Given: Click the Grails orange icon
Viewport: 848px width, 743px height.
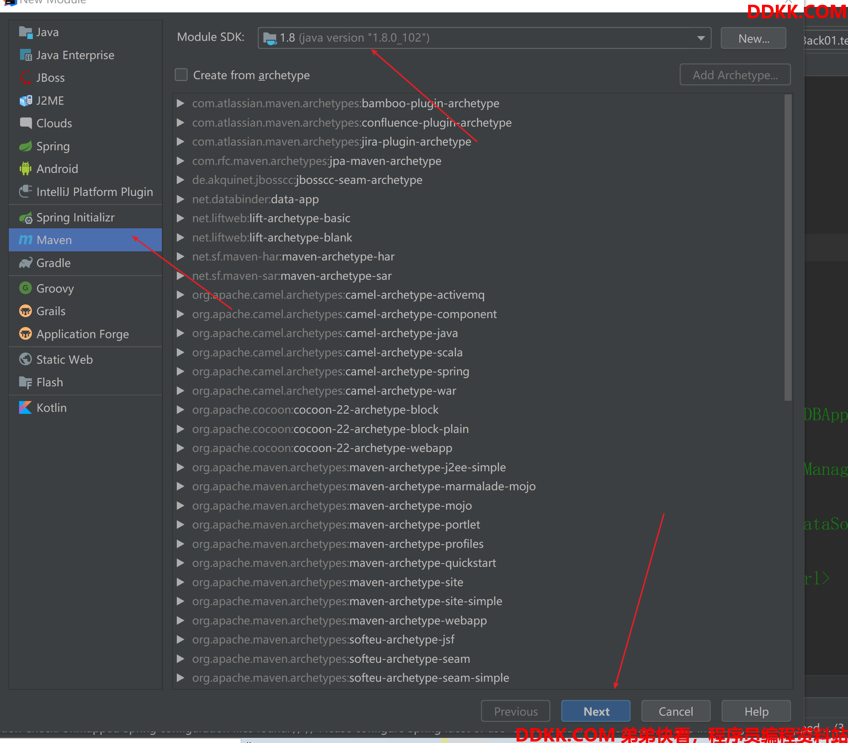Looking at the screenshot, I should 26,311.
